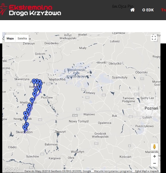Click the Puszczykowo town label

click(144, 126)
